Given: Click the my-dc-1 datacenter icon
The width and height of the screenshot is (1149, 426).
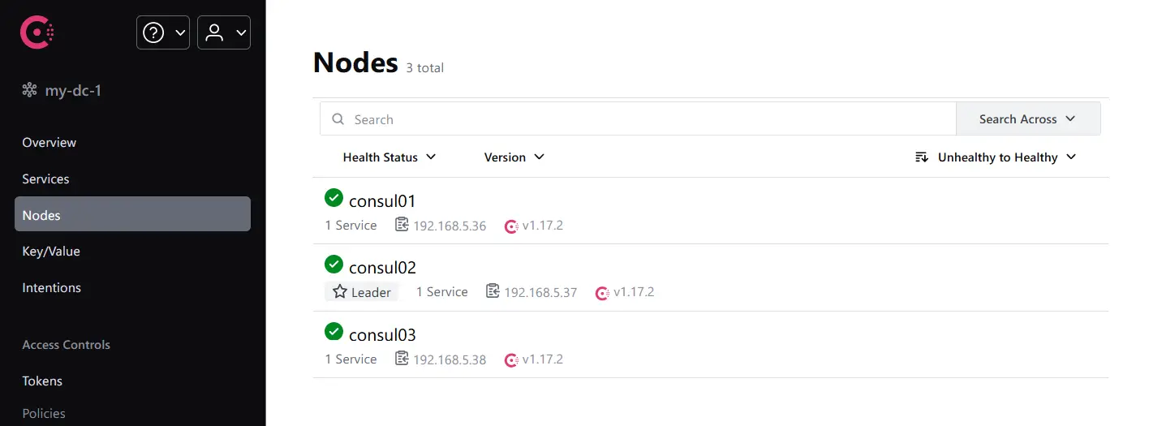Looking at the screenshot, I should coord(30,90).
